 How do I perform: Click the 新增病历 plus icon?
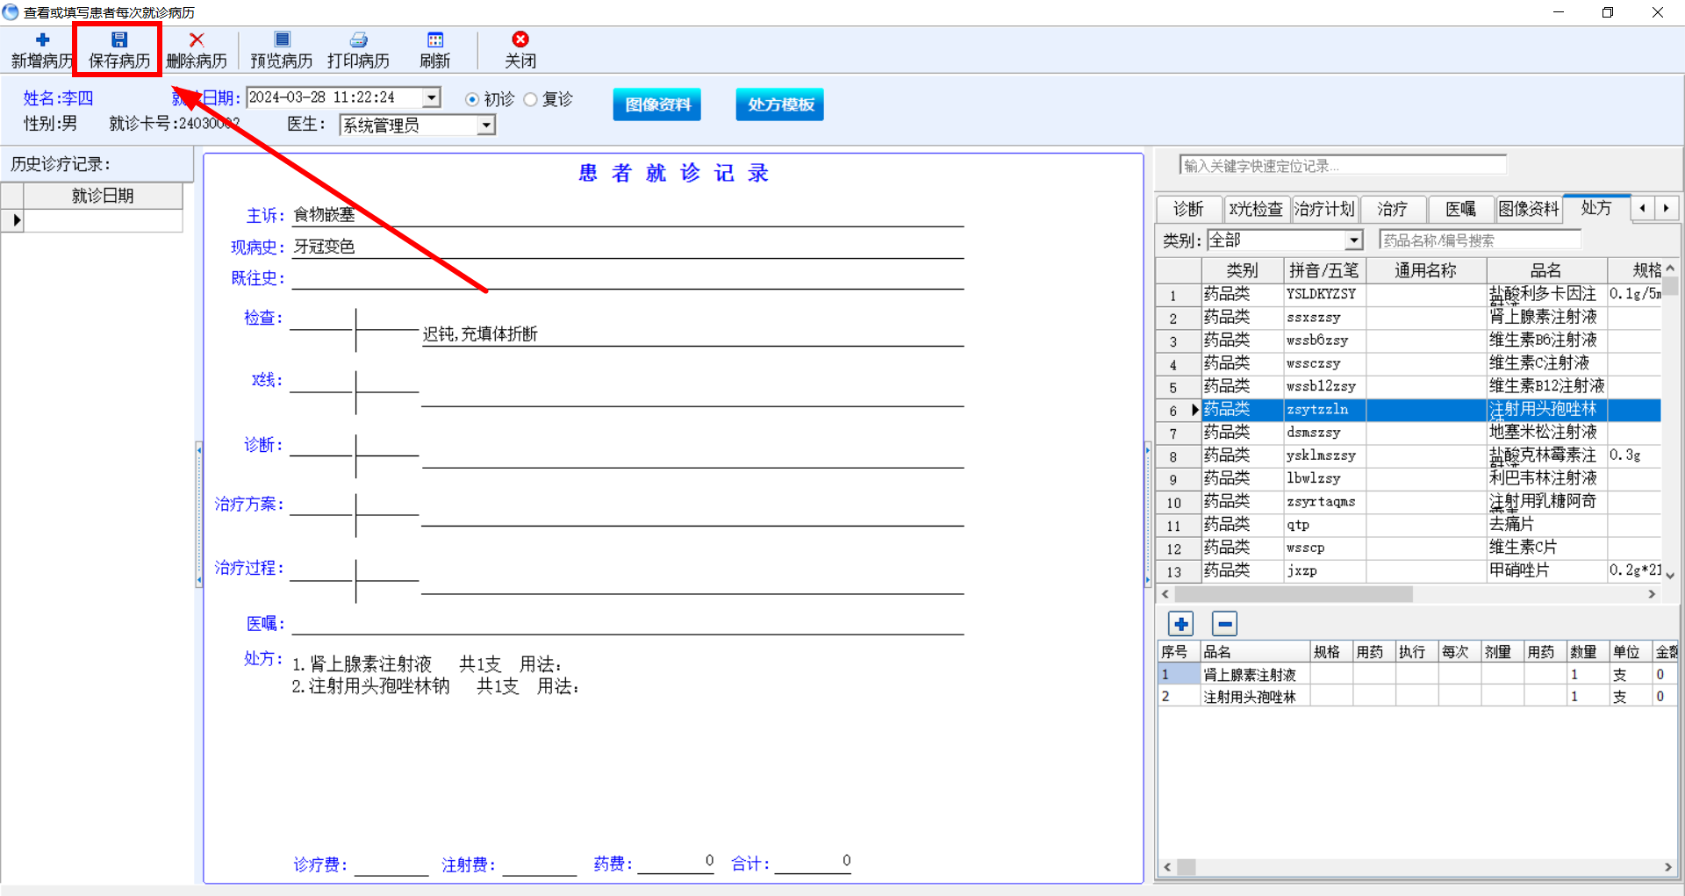pos(42,39)
